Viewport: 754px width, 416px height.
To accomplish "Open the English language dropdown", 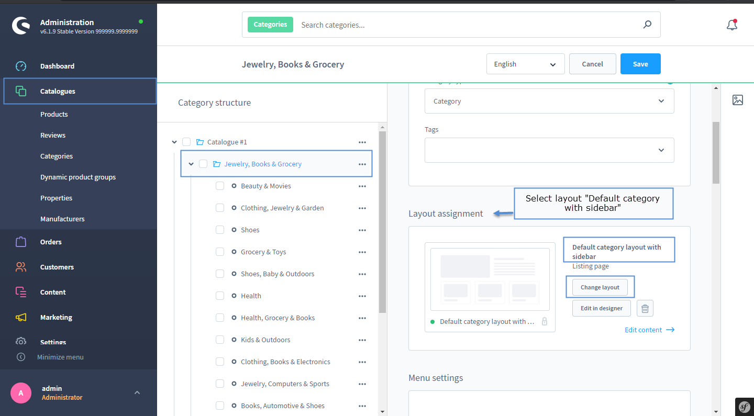I will pos(525,64).
